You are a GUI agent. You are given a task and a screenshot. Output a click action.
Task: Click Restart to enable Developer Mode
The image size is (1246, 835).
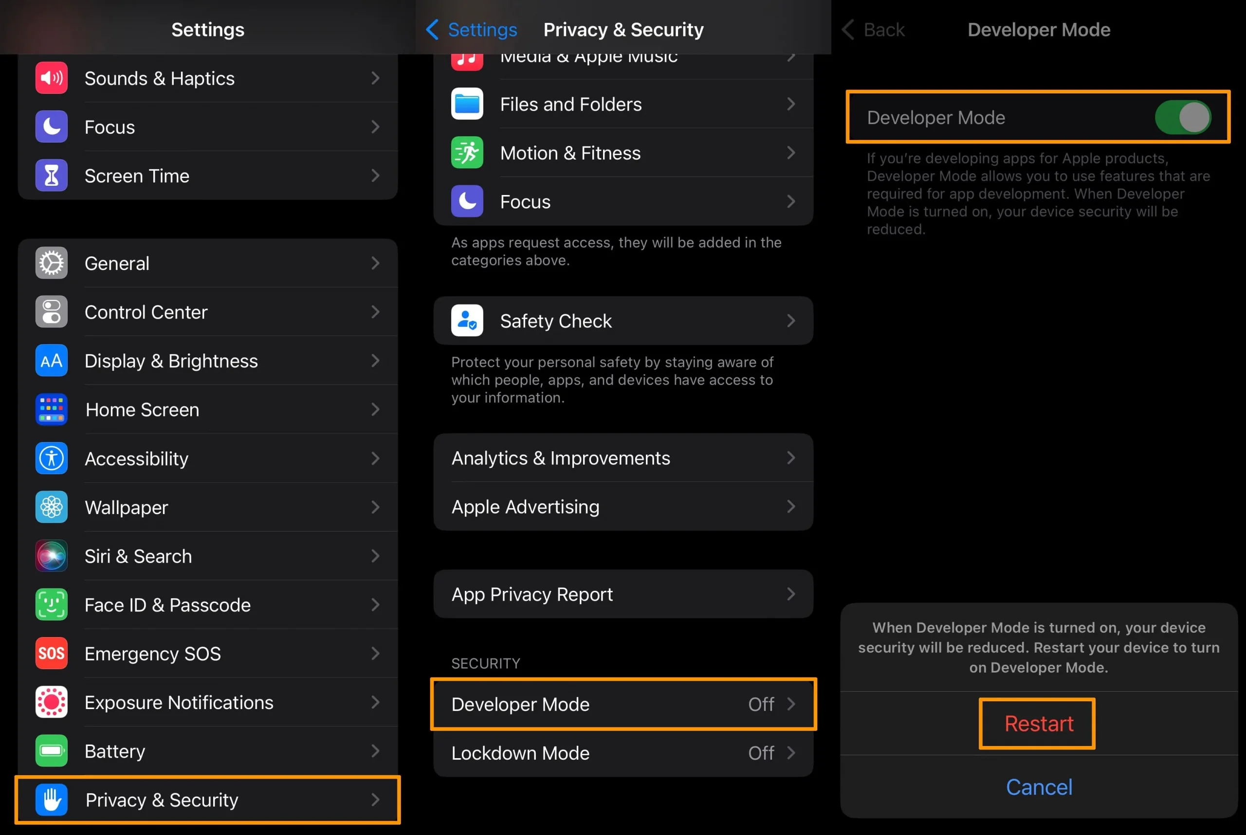[x=1038, y=722]
